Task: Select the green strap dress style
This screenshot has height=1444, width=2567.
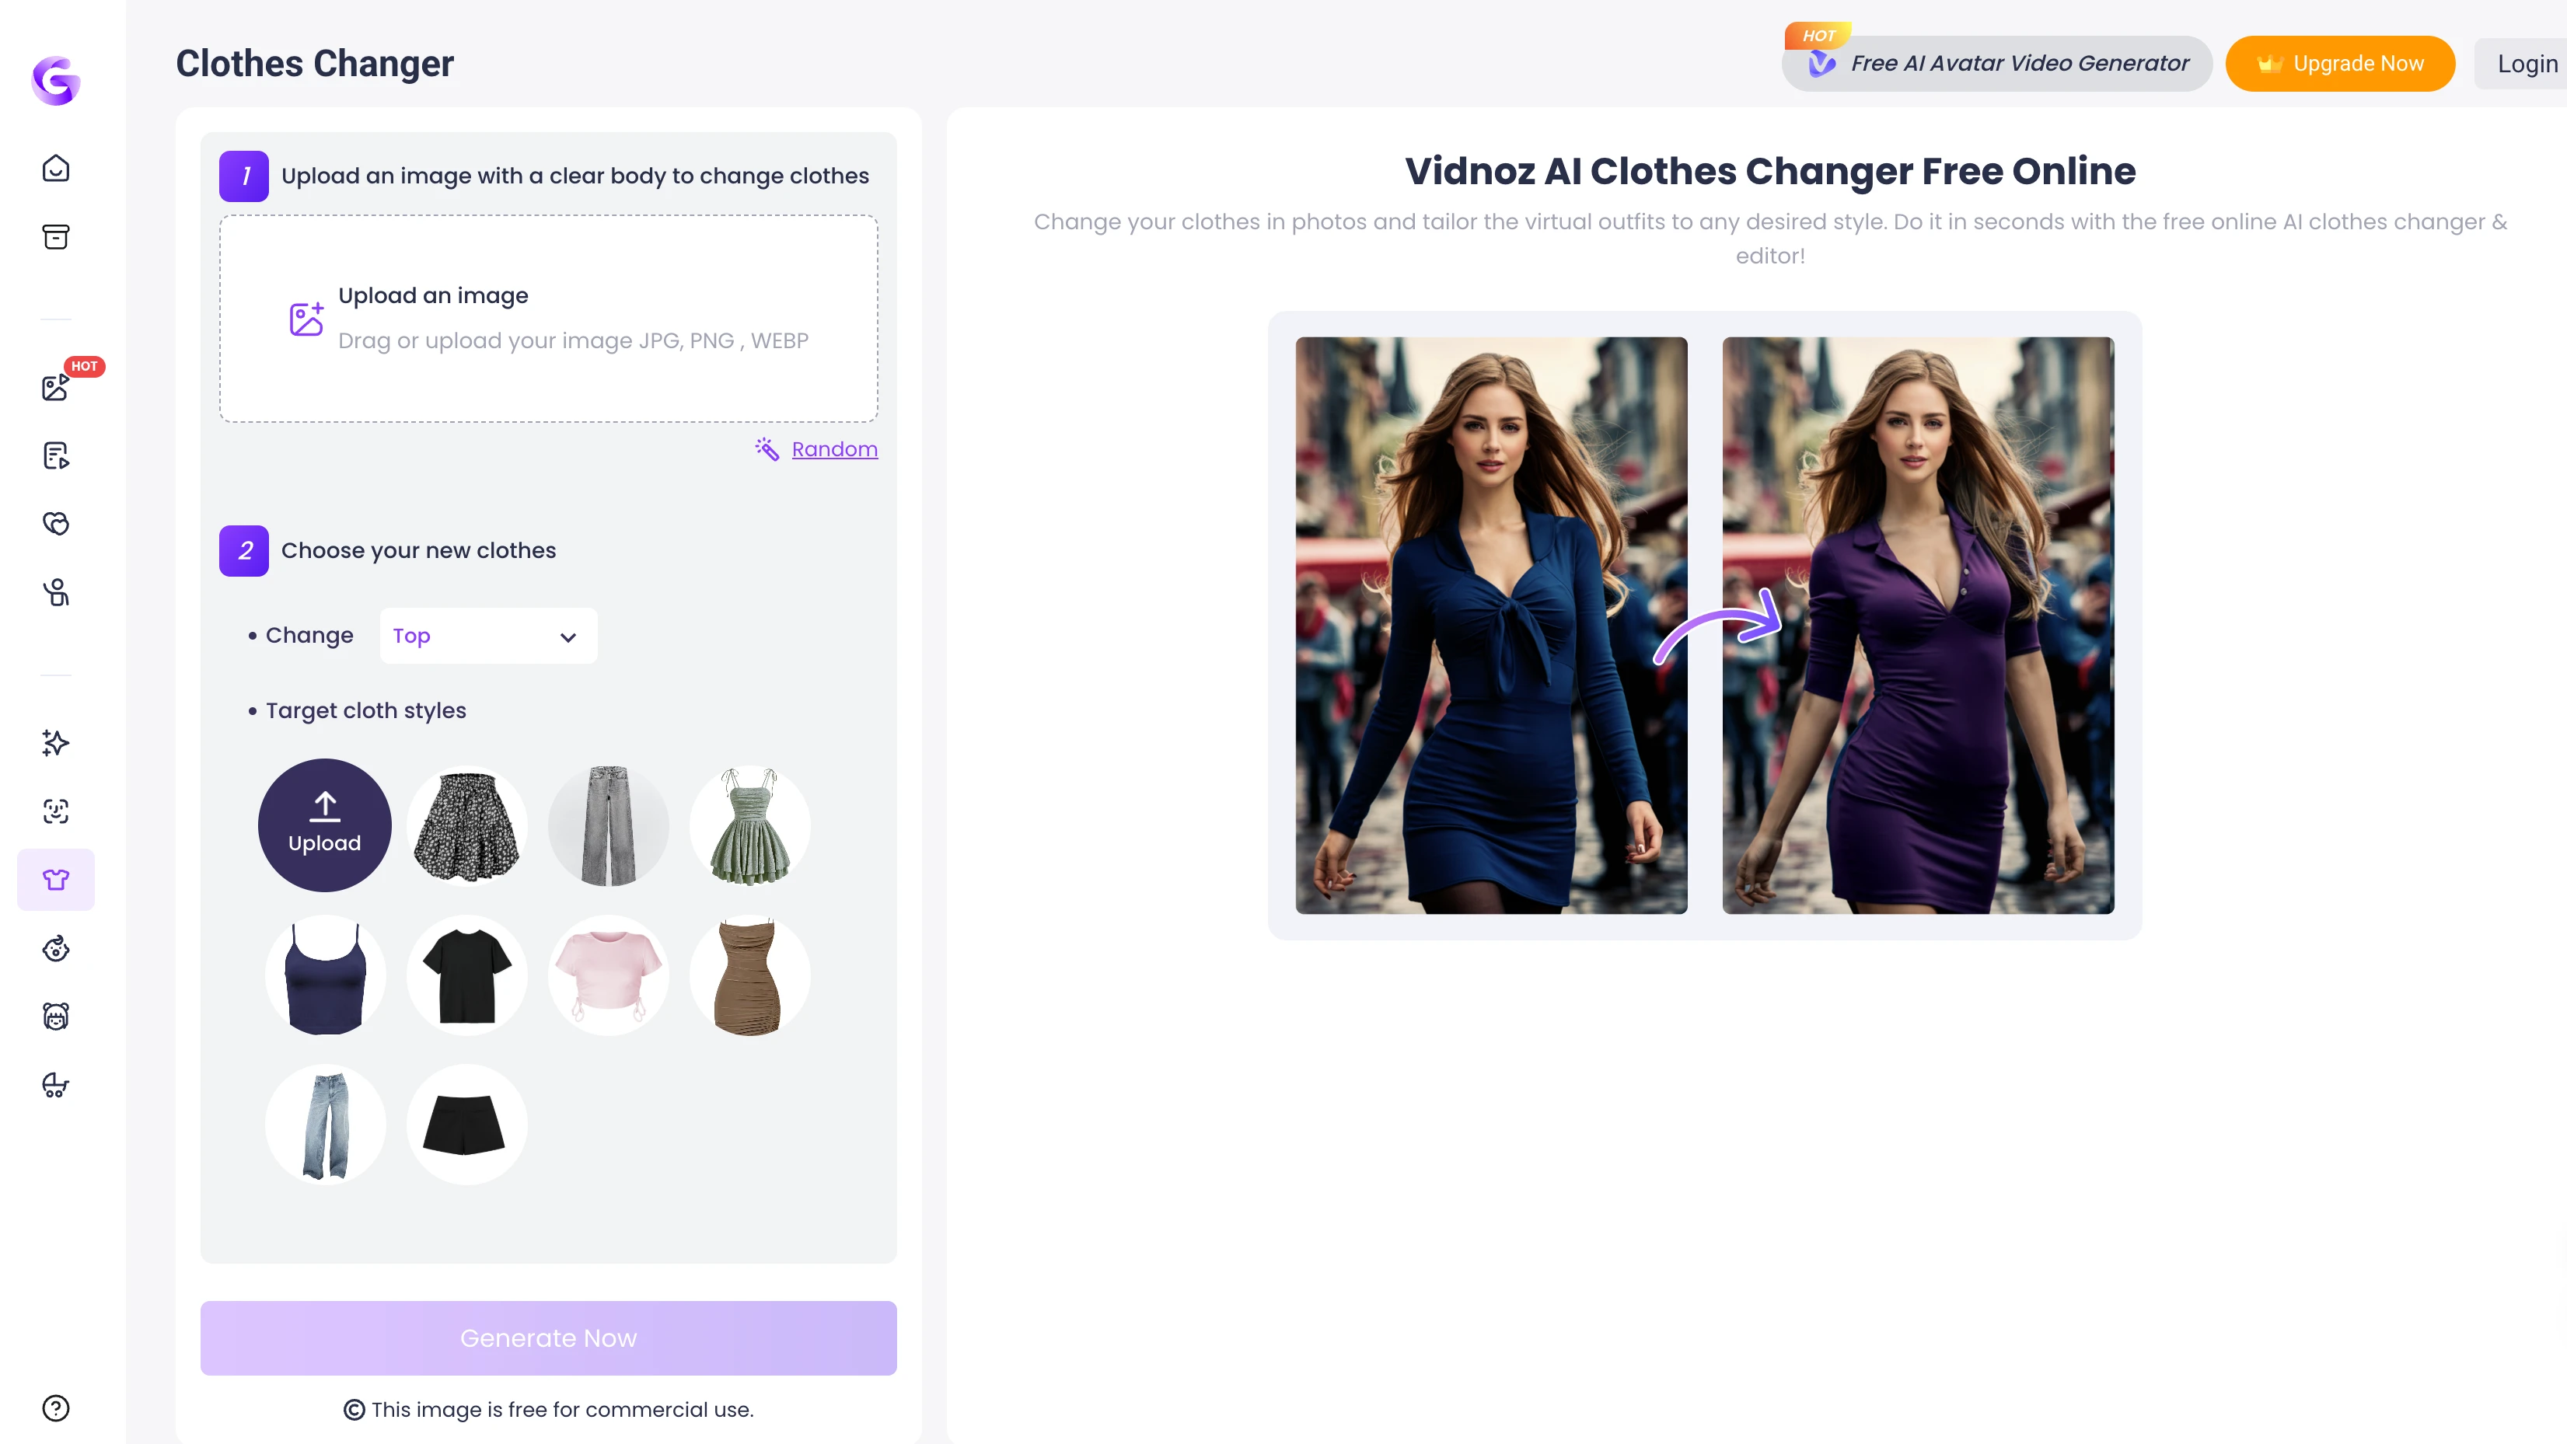Action: (x=749, y=825)
